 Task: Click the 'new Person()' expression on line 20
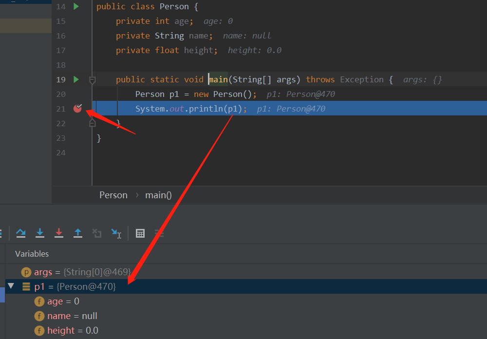pyautogui.click(x=223, y=94)
